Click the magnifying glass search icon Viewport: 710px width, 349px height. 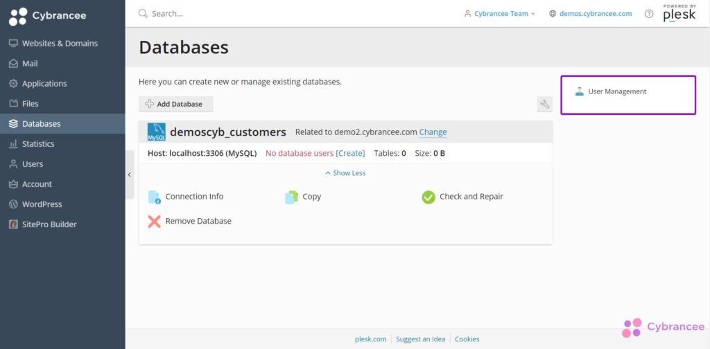tap(143, 14)
